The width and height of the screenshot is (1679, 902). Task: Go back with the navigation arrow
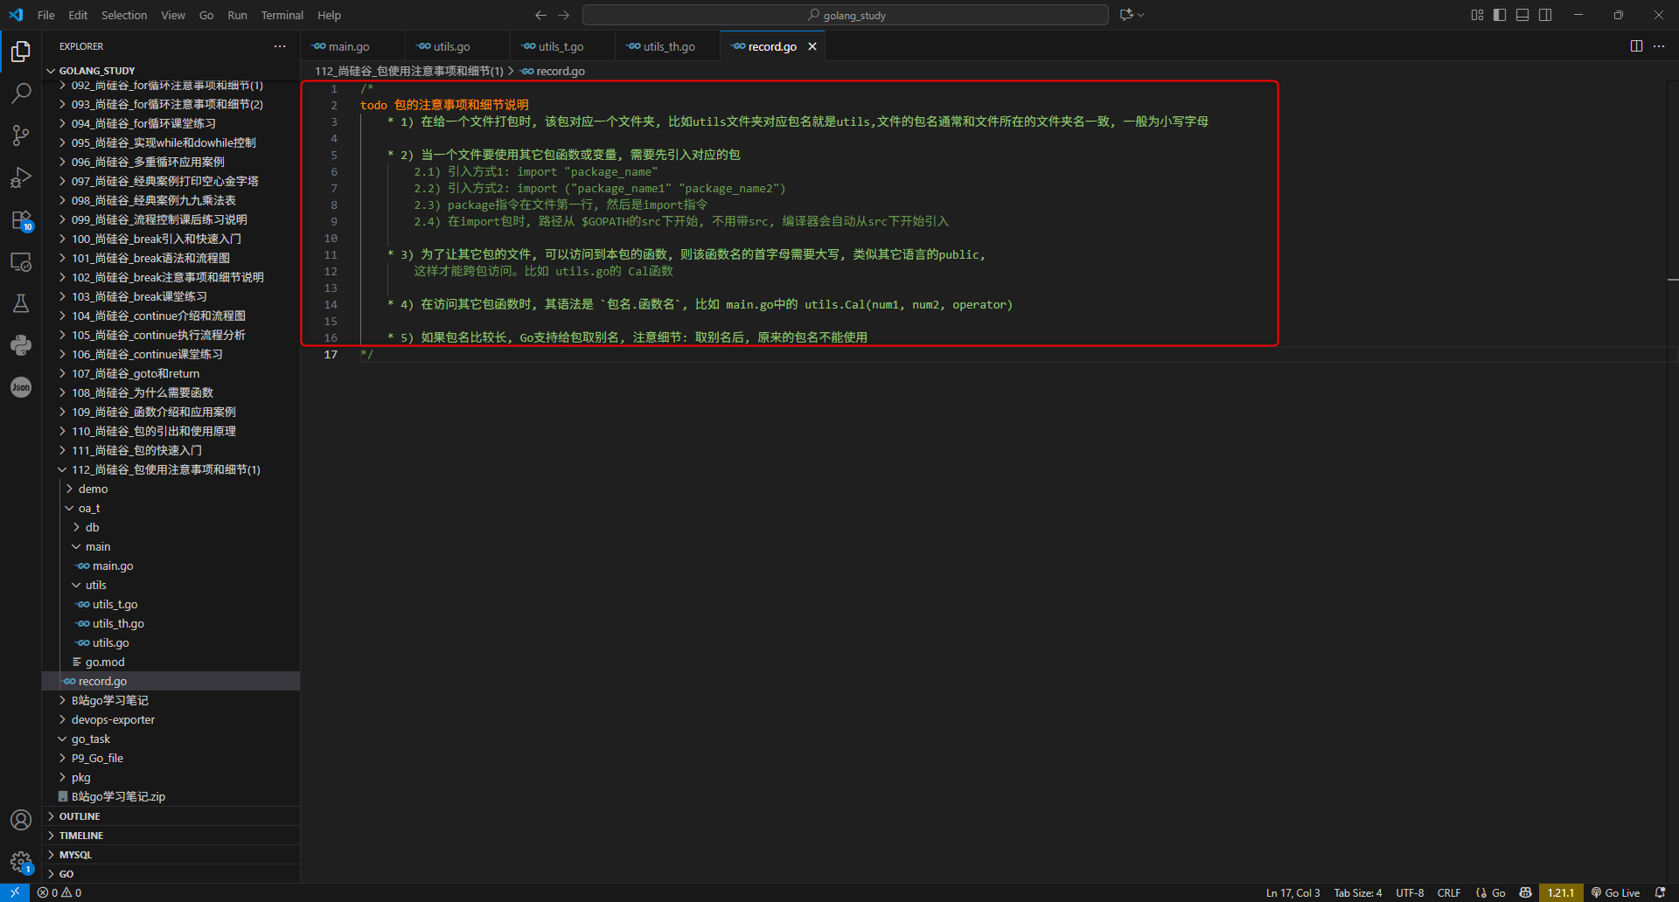tap(540, 15)
